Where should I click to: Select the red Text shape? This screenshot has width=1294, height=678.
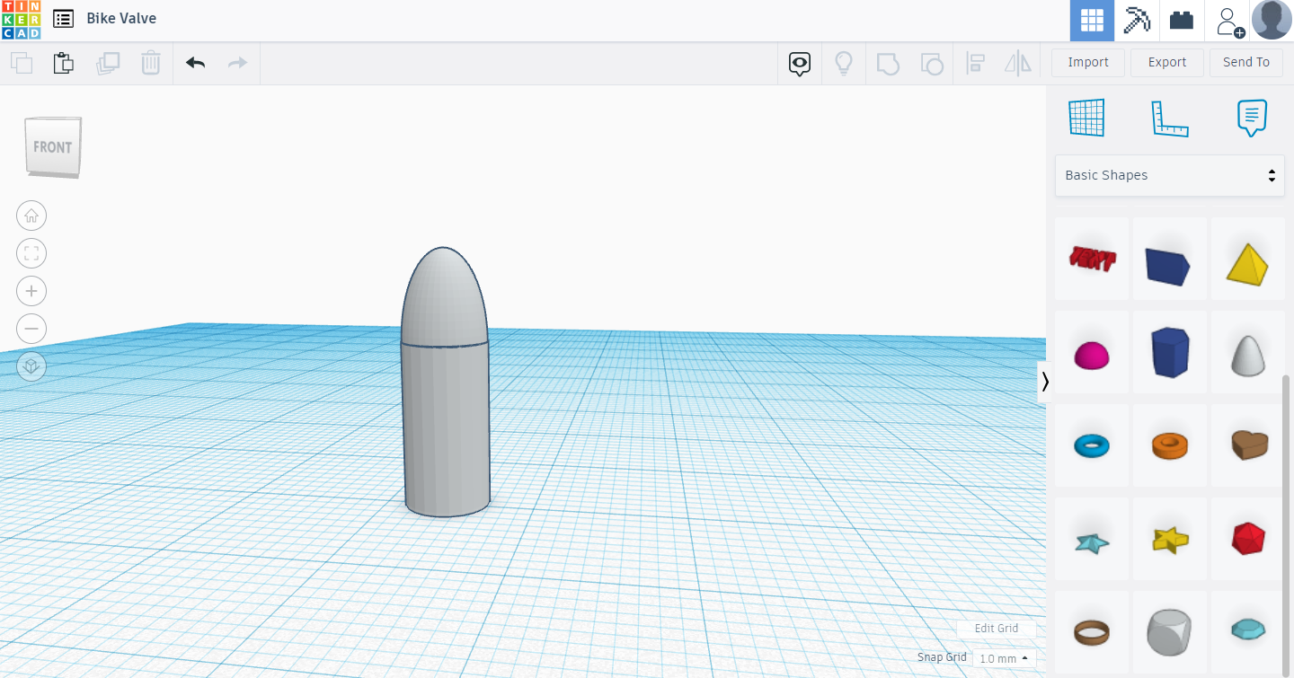tap(1092, 259)
